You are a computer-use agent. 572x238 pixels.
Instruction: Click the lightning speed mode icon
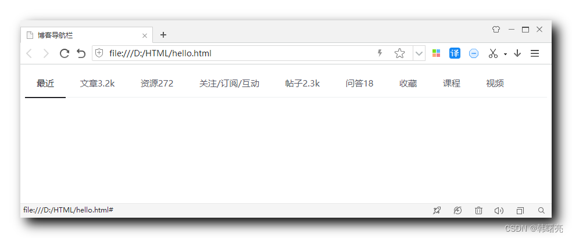(380, 53)
